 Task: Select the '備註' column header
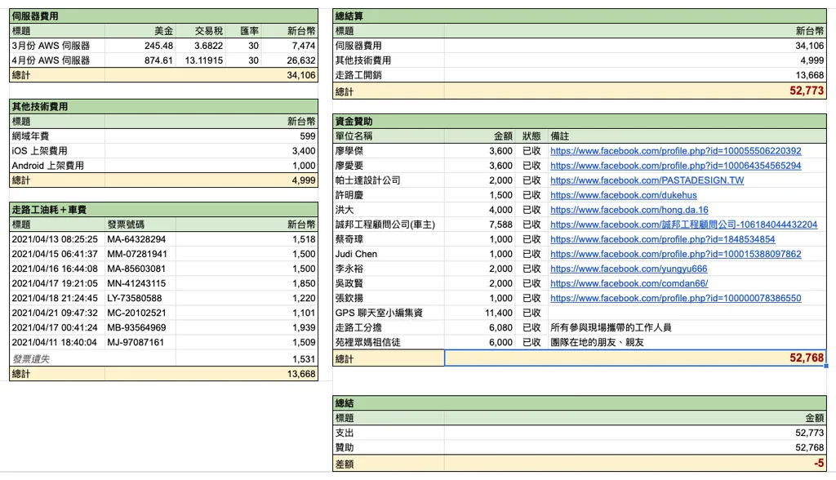tap(687, 136)
